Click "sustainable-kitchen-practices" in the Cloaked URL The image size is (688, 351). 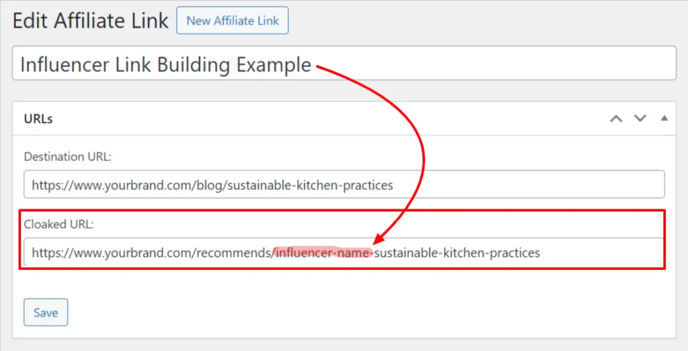457,253
